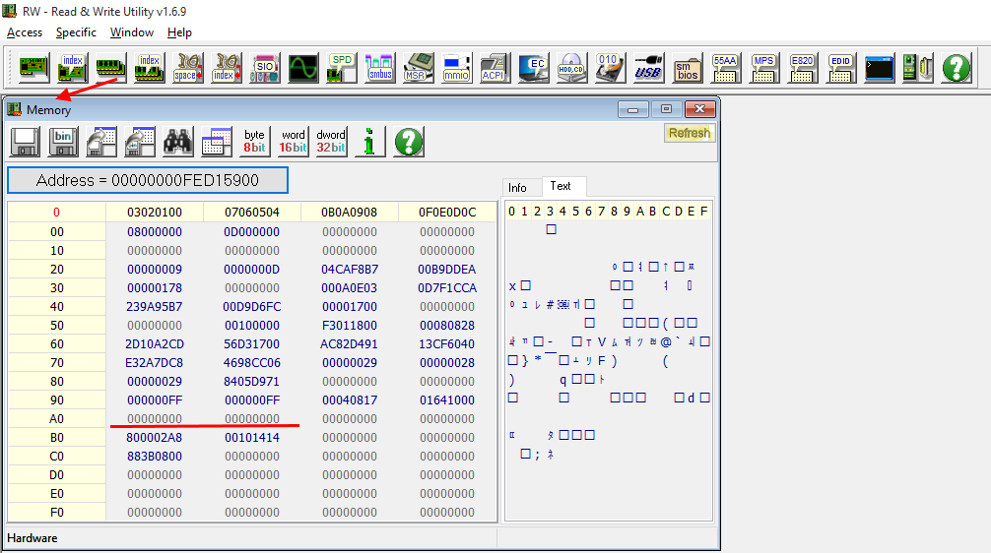The height and width of the screenshot is (553, 991).
Task: Switch view to word 16bit mode
Action: [294, 142]
